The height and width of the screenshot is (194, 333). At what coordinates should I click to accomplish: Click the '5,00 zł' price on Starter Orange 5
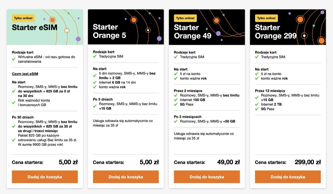click(x=149, y=162)
